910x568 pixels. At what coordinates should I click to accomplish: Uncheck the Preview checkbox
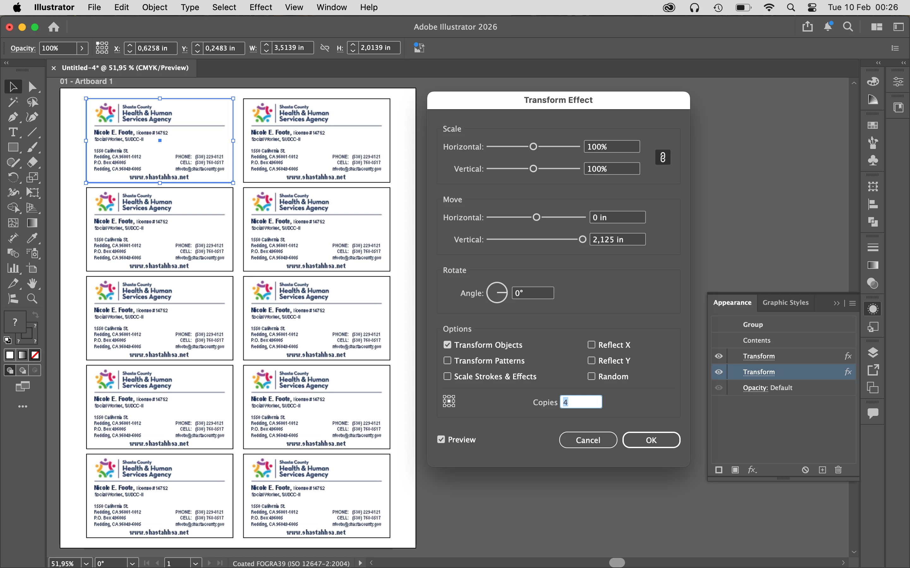click(x=441, y=439)
